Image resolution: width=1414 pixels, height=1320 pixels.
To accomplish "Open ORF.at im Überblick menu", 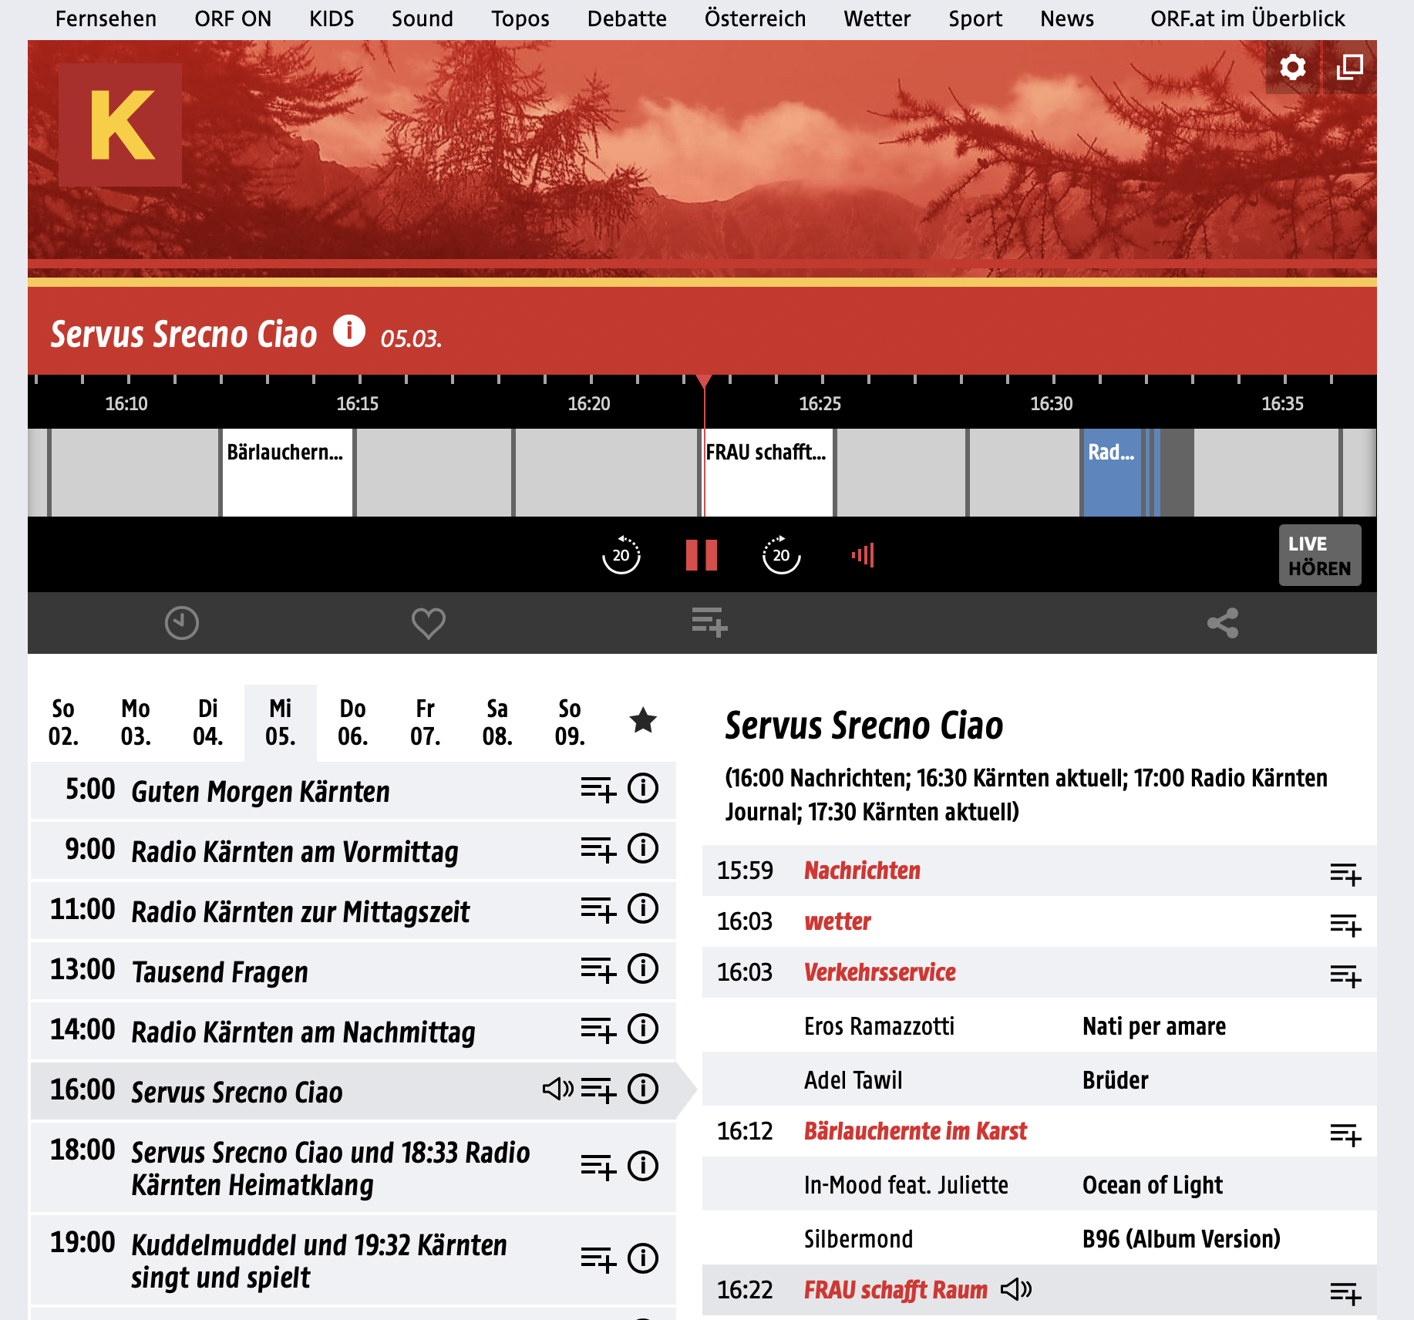I will 1247,19.
